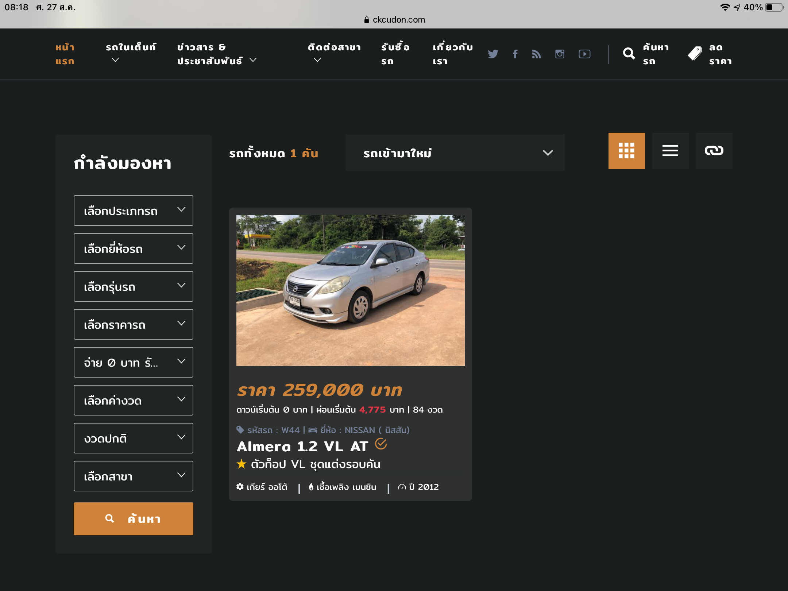Image resolution: width=788 pixels, height=591 pixels.
Task: Click the Nissan Almera car photo
Action: pos(351,290)
